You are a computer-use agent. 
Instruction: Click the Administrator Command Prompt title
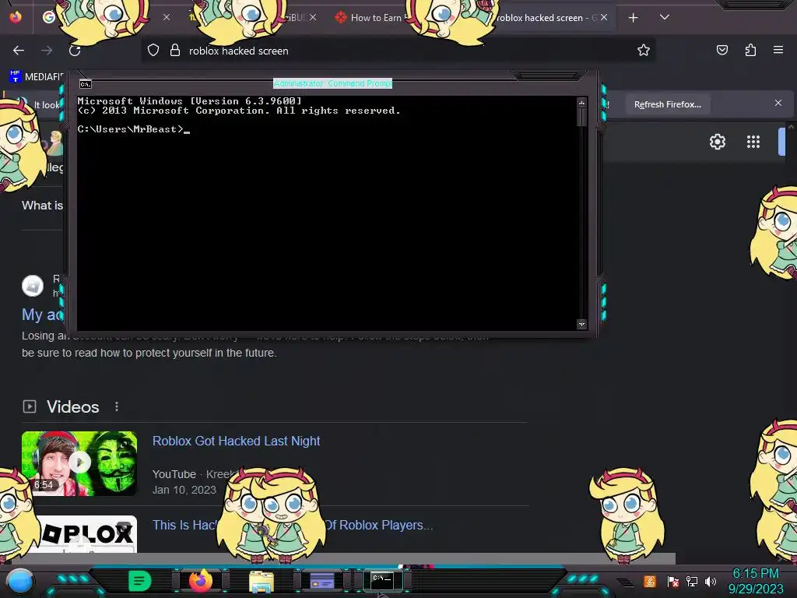[x=332, y=83]
